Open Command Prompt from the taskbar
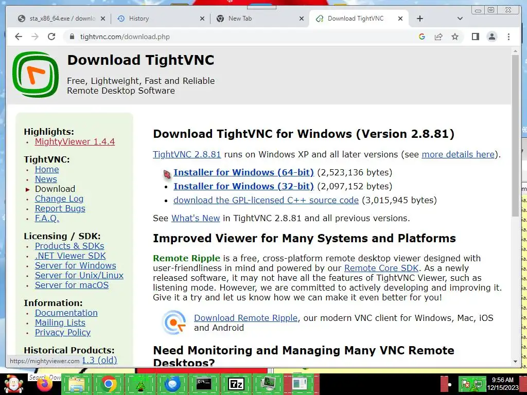The height and width of the screenshot is (395, 527). [204, 384]
